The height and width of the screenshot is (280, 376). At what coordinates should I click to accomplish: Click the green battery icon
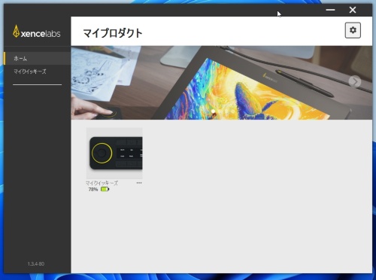(x=105, y=189)
